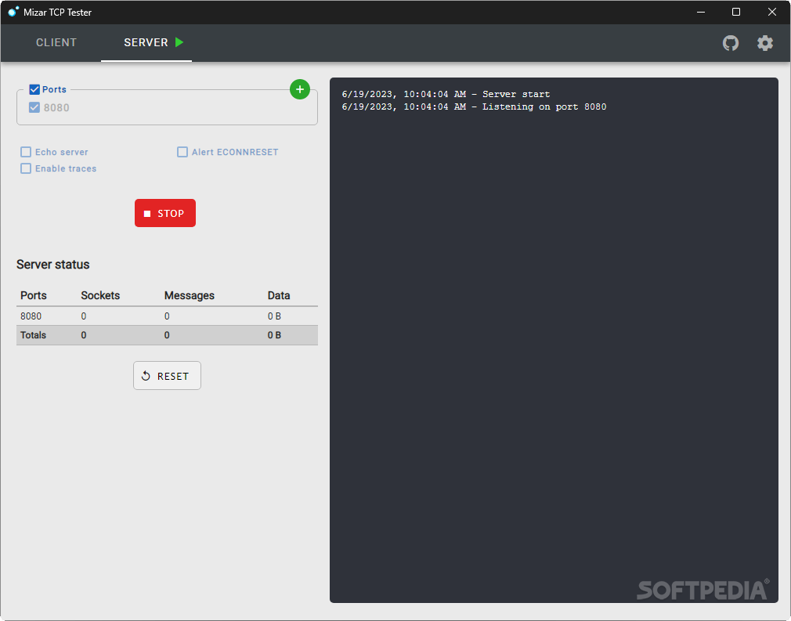
Task: Toggle the 8080 port checkbox
Action: click(34, 107)
